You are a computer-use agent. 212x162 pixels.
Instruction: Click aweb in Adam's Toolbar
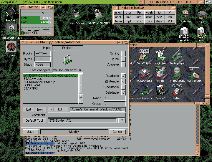click(149, 12)
